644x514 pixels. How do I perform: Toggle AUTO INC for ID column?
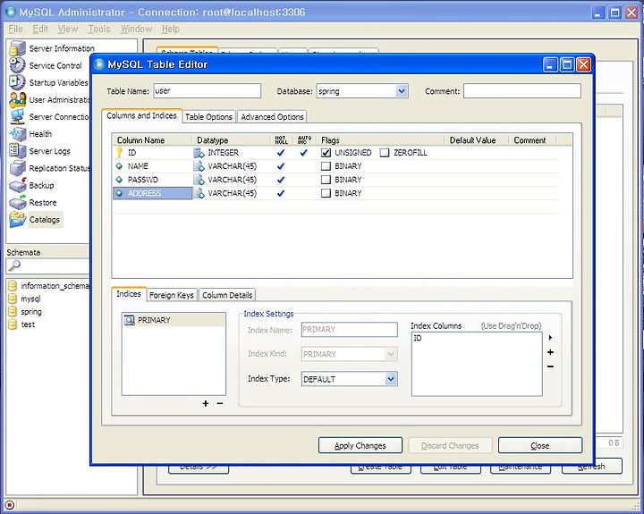[304, 153]
